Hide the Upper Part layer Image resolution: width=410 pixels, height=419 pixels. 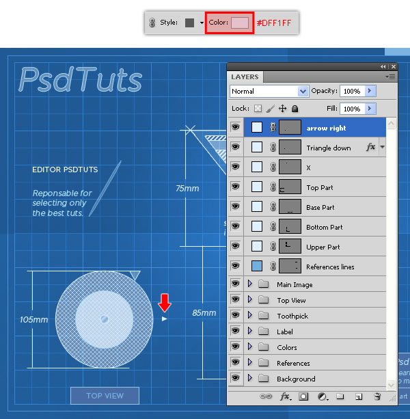[x=235, y=245]
